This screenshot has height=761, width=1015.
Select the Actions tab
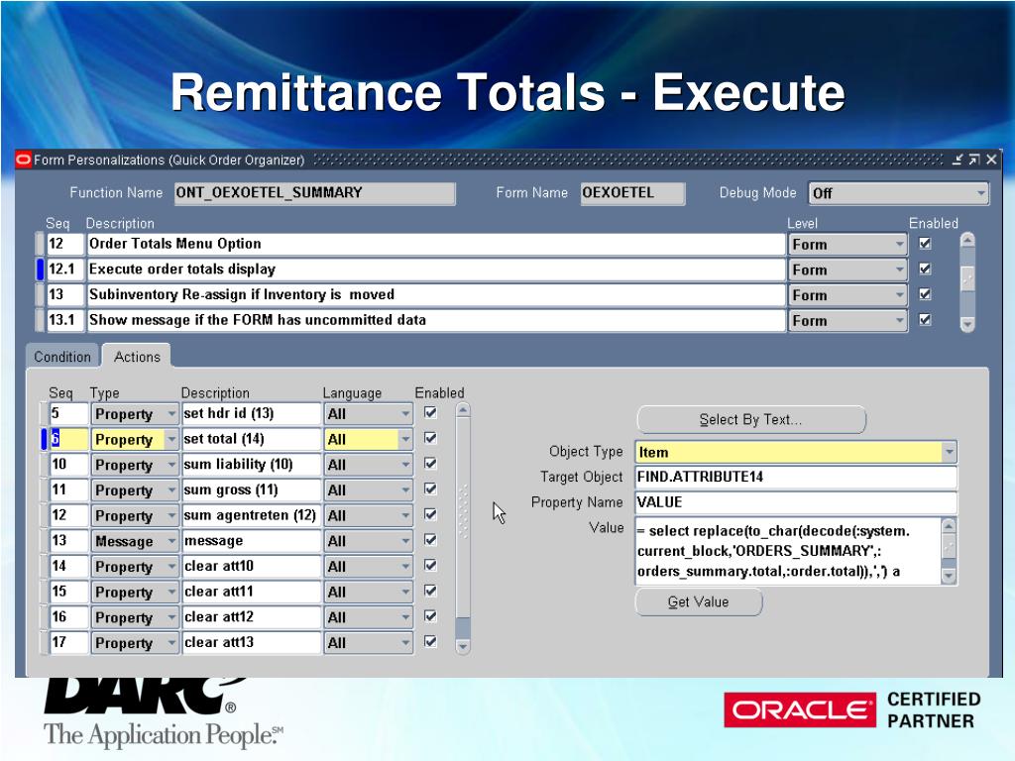coord(137,357)
